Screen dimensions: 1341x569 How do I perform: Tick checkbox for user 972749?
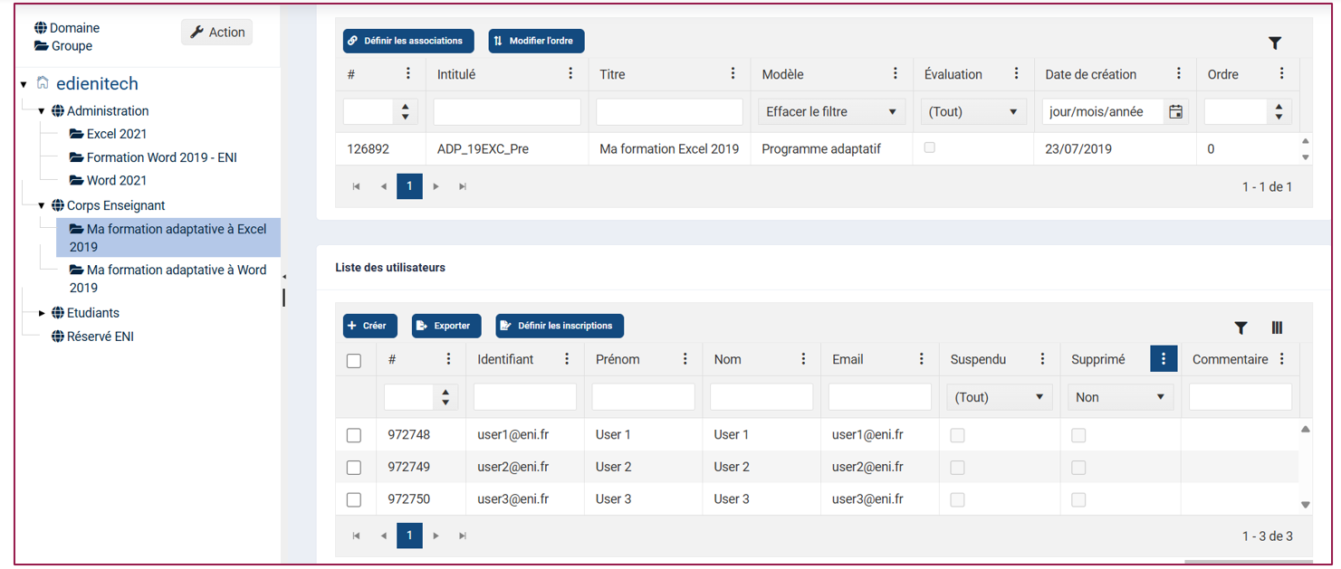tap(354, 467)
